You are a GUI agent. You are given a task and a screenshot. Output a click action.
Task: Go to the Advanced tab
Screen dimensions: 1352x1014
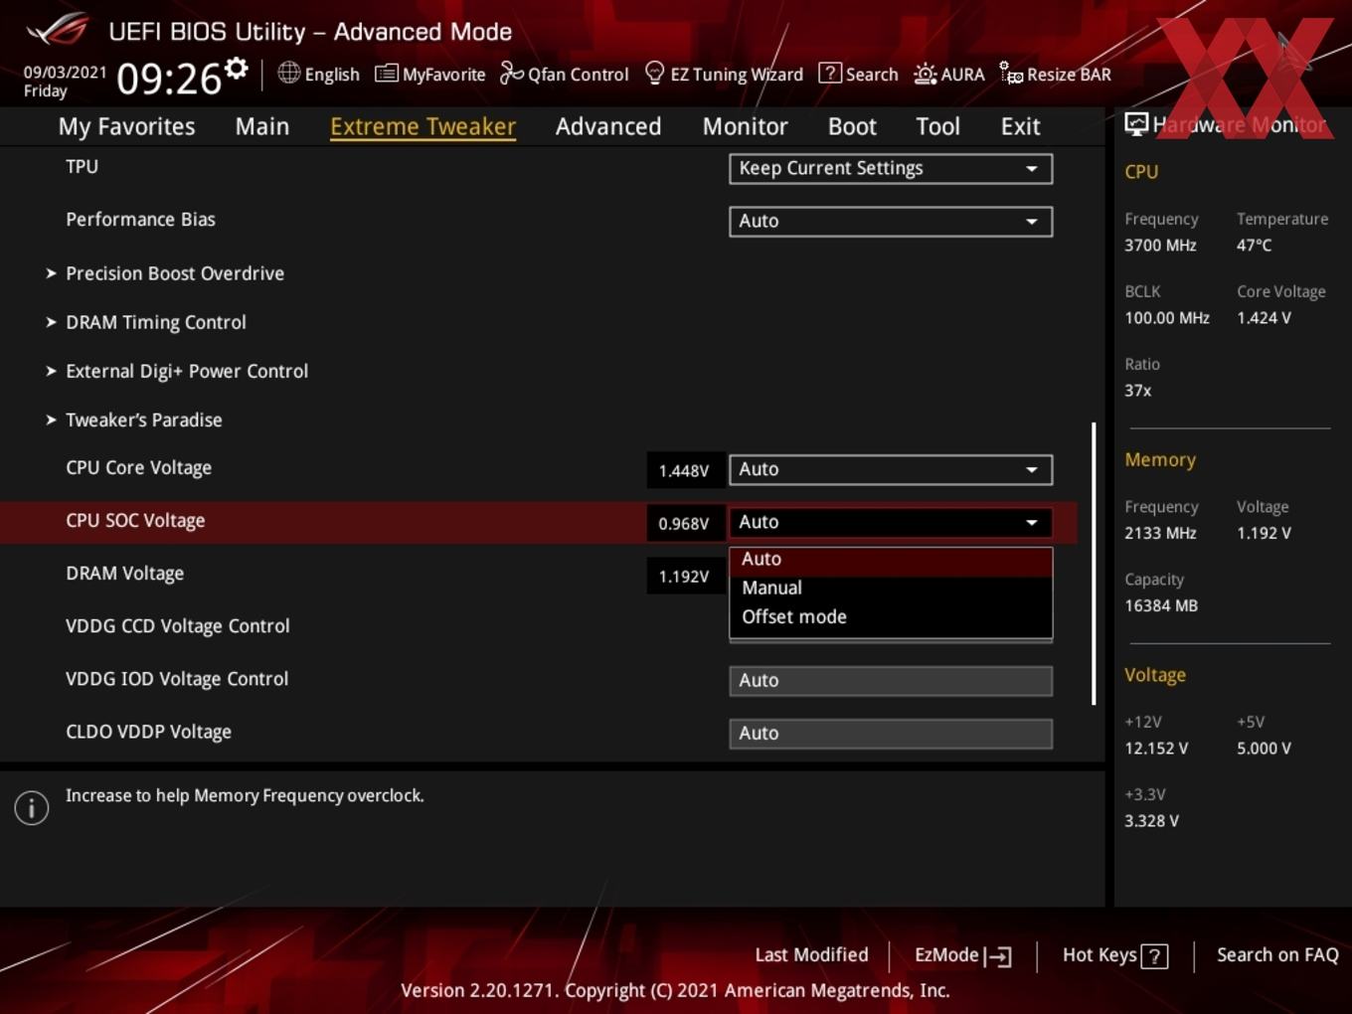click(608, 126)
